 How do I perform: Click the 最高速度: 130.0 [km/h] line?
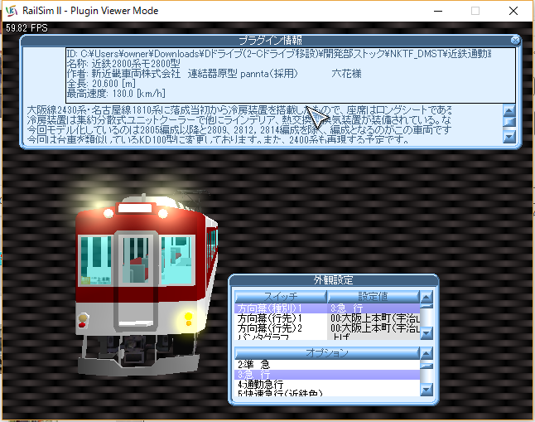point(116,94)
